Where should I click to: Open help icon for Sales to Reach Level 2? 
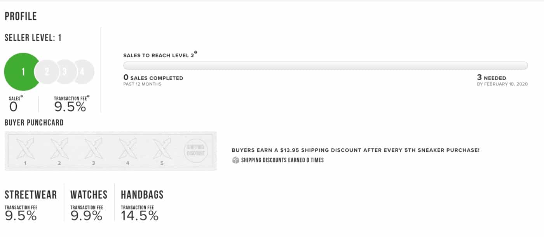click(x=196, y=53)
